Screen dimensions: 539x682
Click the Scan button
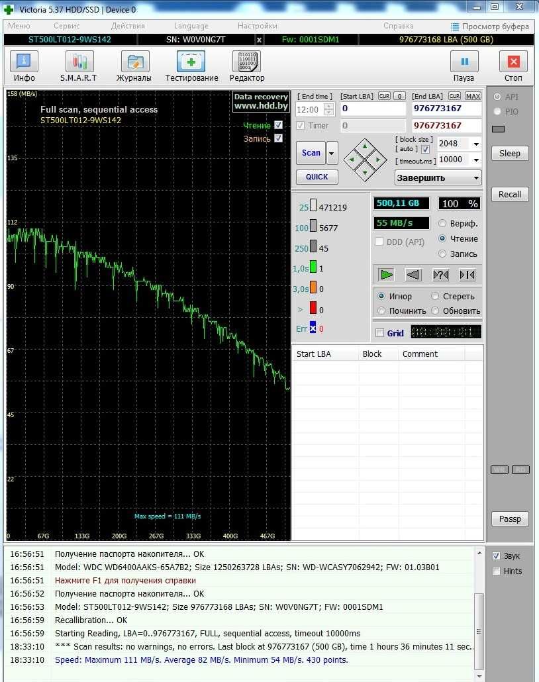pyautogui.click(x=311, y=153)
